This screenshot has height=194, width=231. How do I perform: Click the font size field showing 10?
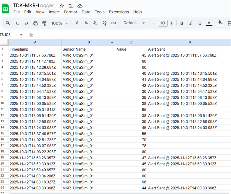tap(163, 23)
